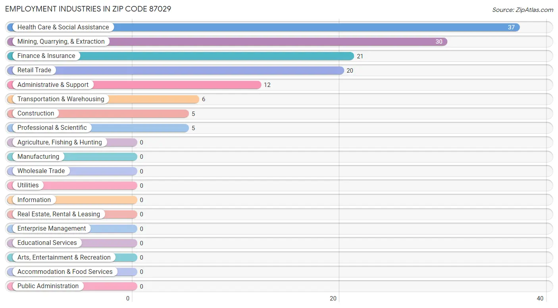The image size is (558, 308).
Task: Click the x-axis tick label 20
Action: point(333,298)
